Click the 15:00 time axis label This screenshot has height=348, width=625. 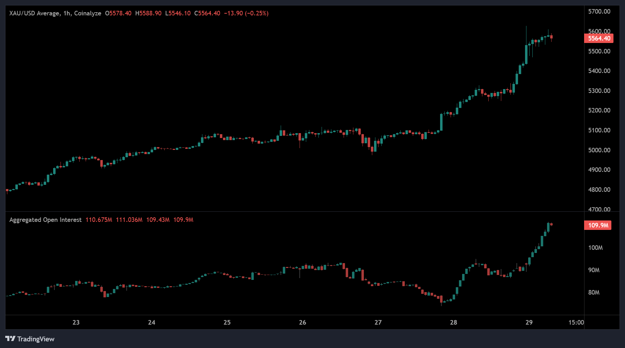pos(576,322)
